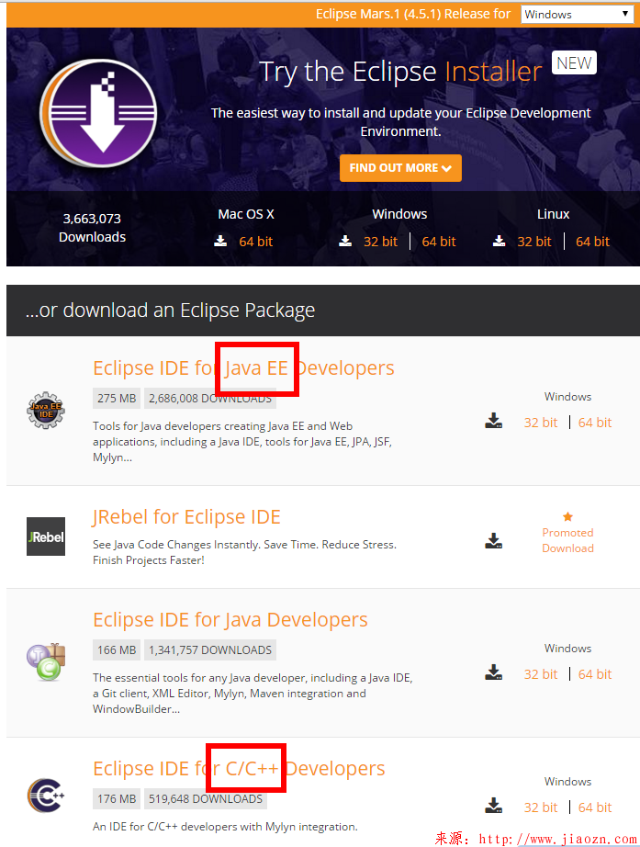Click the Eclipse Installer logo
Image resolution: width=640 pixels, height=847 pixels.
pos(98,113)
